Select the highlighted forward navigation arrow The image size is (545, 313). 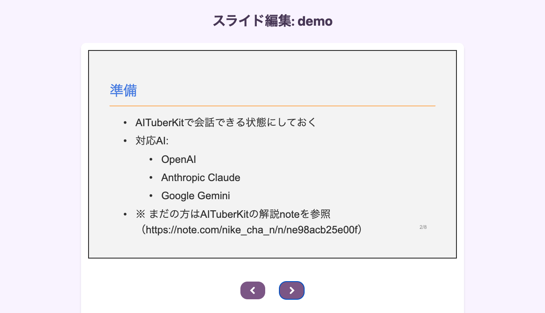(291, 290)
